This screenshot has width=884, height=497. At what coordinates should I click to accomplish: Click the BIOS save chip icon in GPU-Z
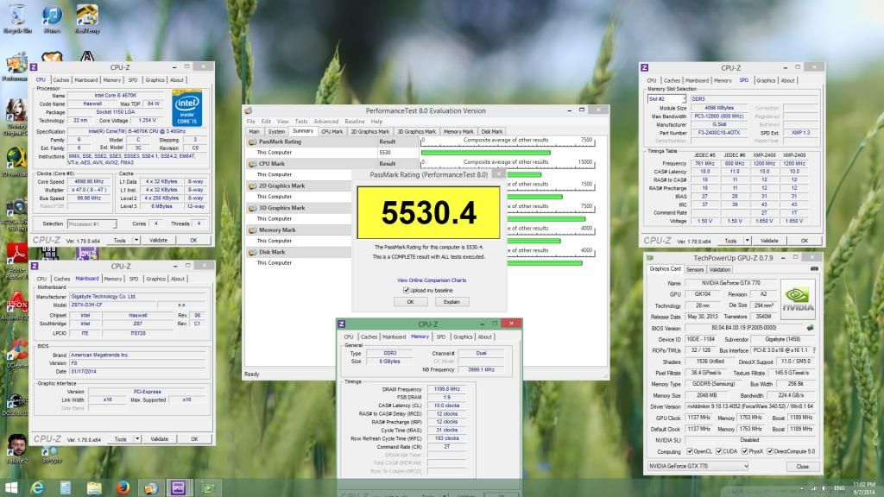pyautogui.click(x=810, y=327)
